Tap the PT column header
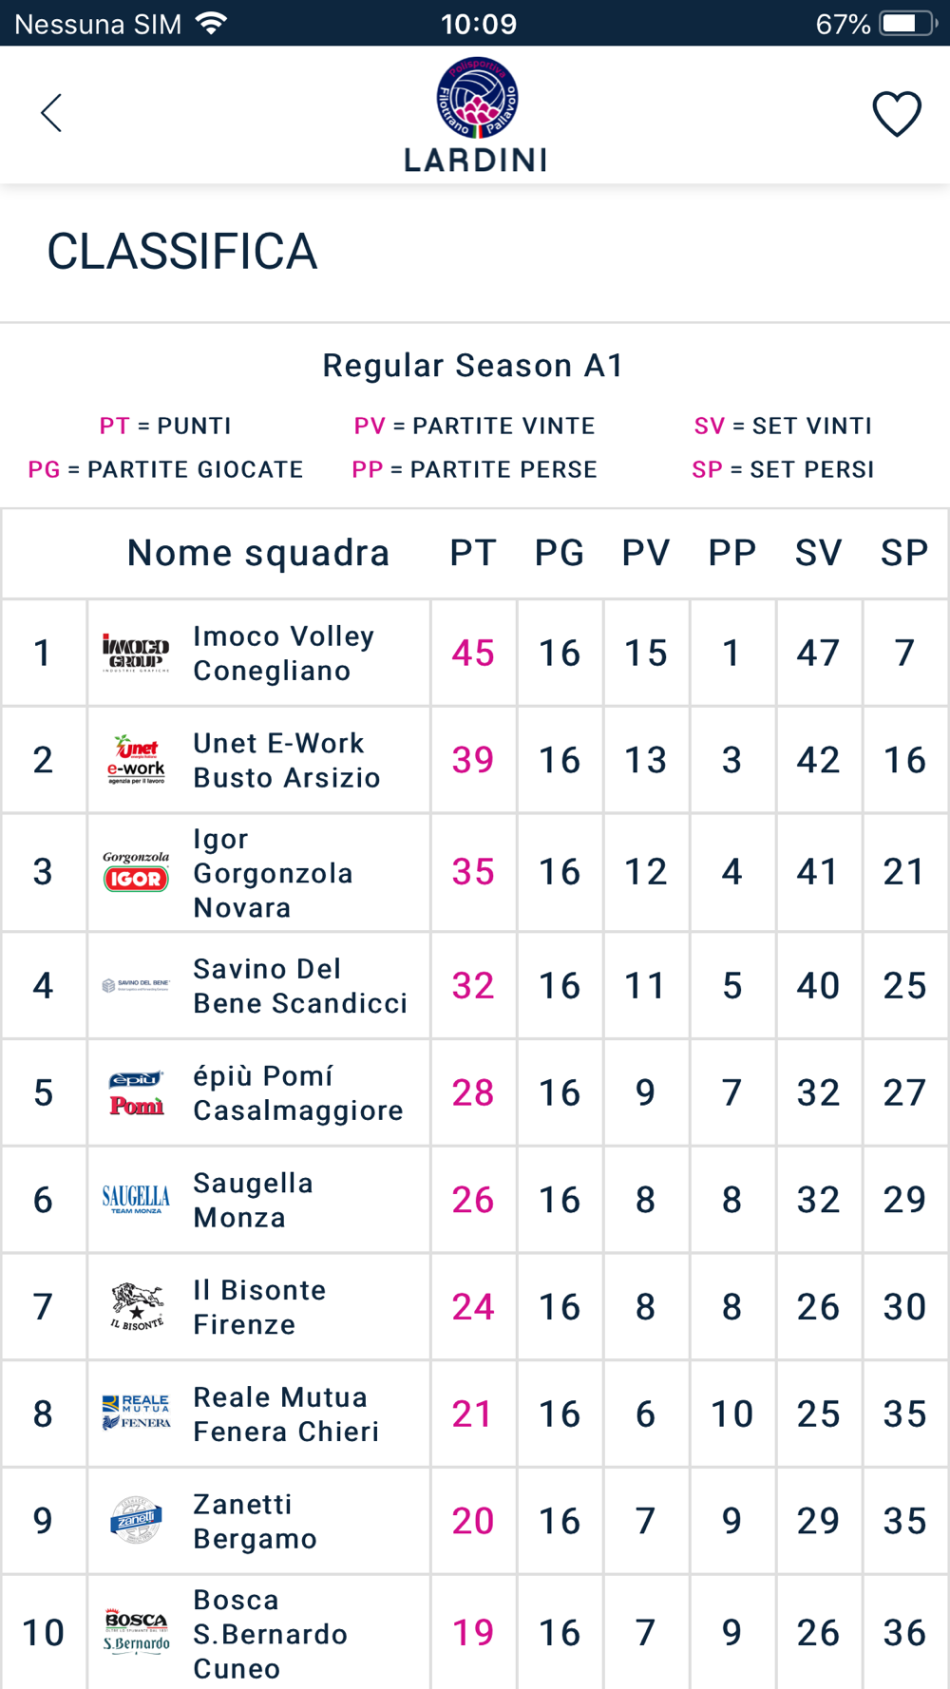Viewport: 950px width, 1689px height. pos(473,553)
